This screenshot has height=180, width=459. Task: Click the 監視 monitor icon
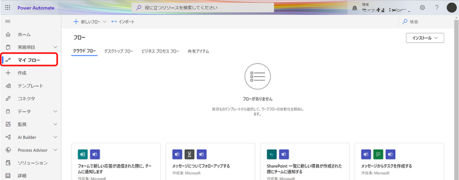click(8, 124)
